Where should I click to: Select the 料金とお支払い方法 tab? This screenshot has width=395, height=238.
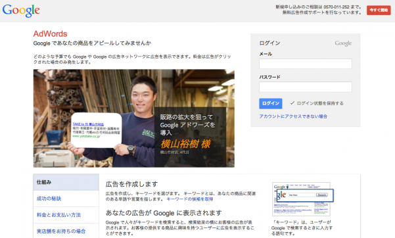point(66,215)
